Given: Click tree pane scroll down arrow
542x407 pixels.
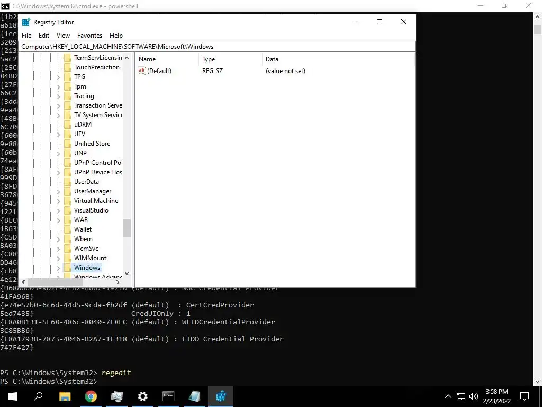Looking at the screenshot, I should (127, 273).
